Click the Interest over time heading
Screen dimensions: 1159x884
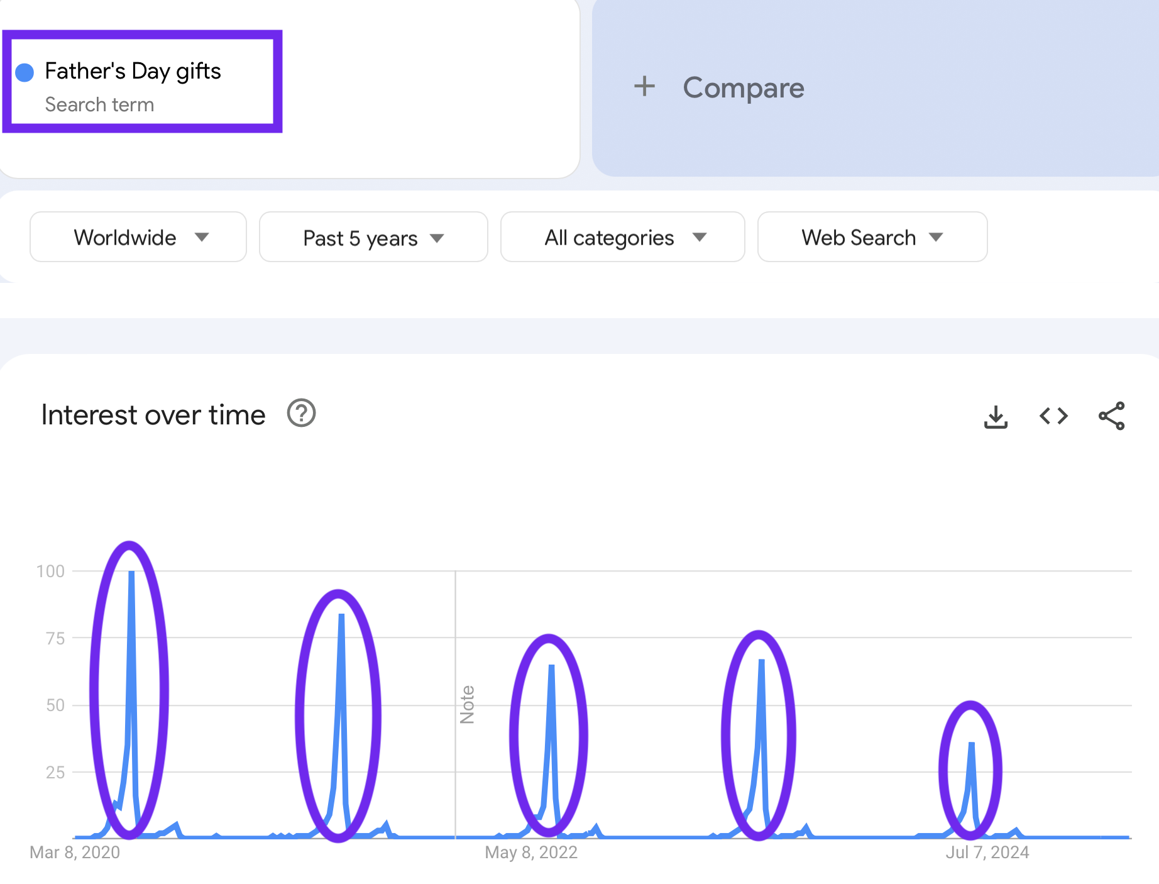[153, 415]
